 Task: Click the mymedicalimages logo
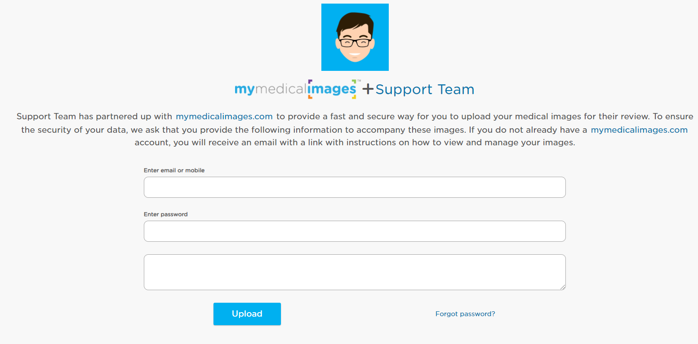tap(295, 89)
